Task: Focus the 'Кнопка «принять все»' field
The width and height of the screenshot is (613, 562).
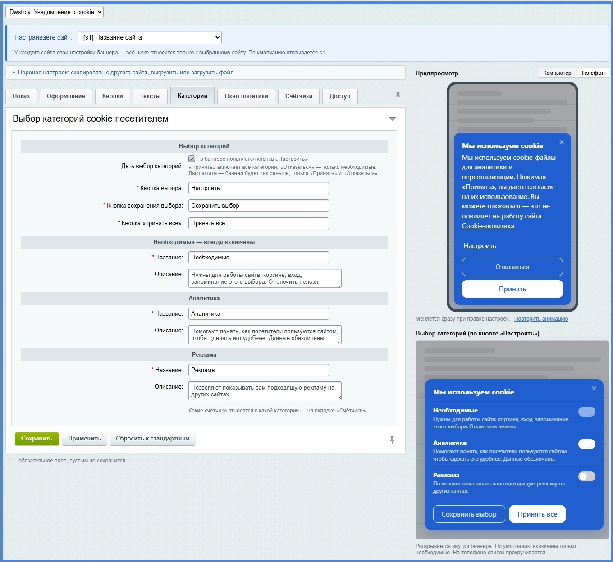Action: point(259,223)
